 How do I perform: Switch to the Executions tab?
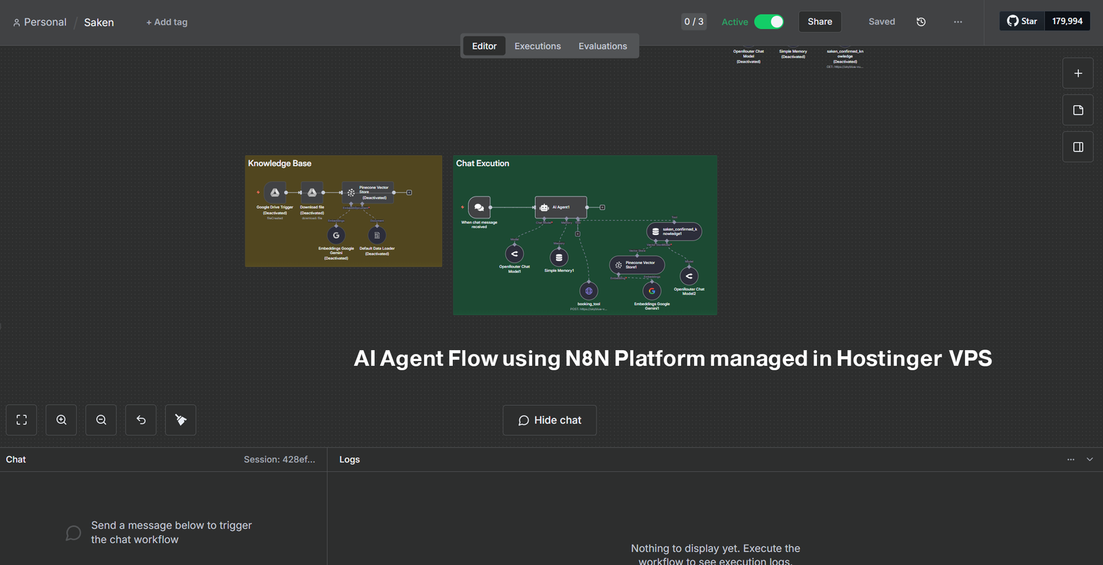click(537, 46)
